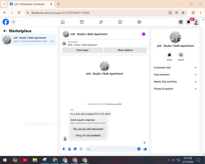Click the large apartment thumbnail in right panel
Image resolution: width=205 pixels, height=164 pixels.
pos(175,37)
